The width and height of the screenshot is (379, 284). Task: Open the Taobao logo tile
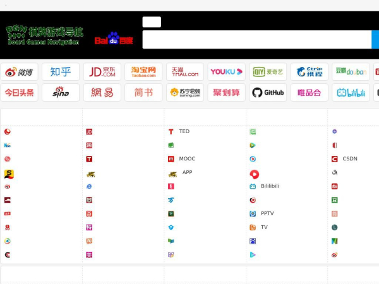click(143, 72)
